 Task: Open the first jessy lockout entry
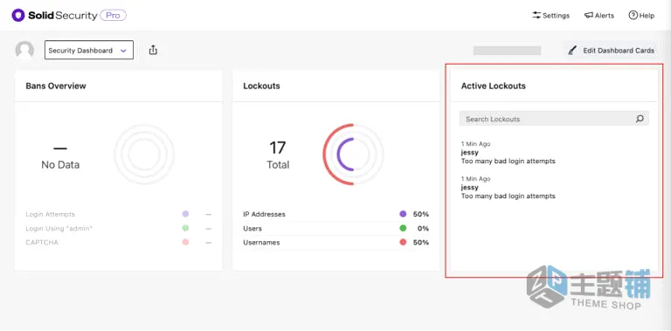(x=508, y=153)
